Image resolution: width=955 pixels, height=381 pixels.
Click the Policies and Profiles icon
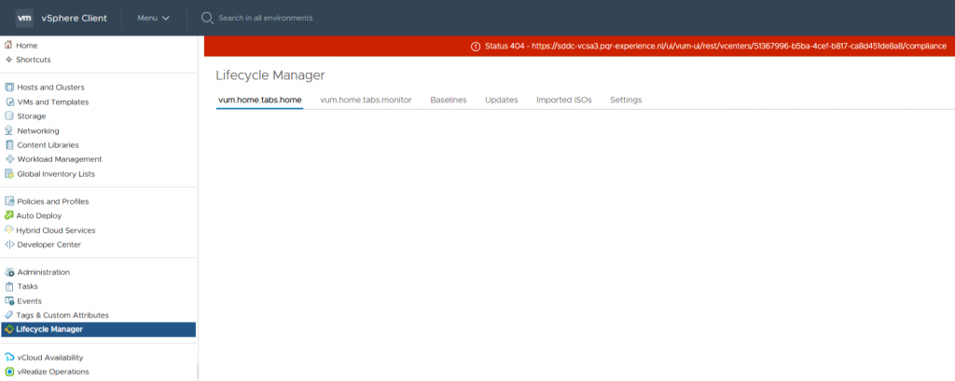point(9,201)
